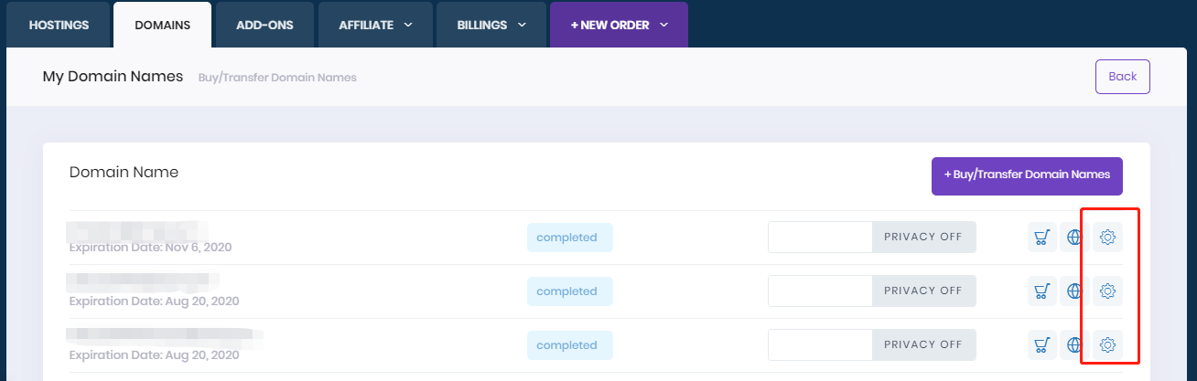Click shopping cart icon for Nov 6 domain
This screenshot has width=1197, height=381.
coord(1041,238)
